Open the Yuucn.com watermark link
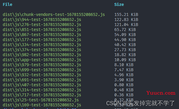This screenshot has width=179, height=109. (161, 93)
